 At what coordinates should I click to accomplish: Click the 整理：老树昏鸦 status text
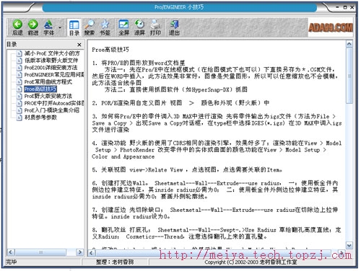coord(115,262)
